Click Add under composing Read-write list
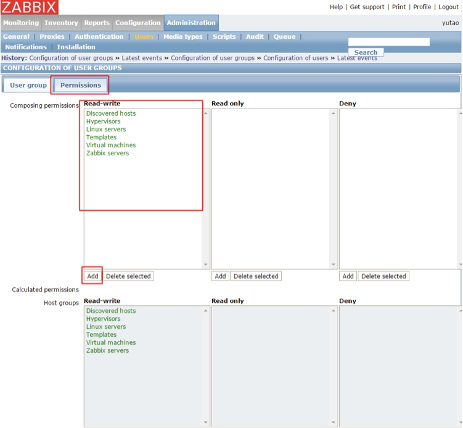463x428 pixels. (92, 276)
